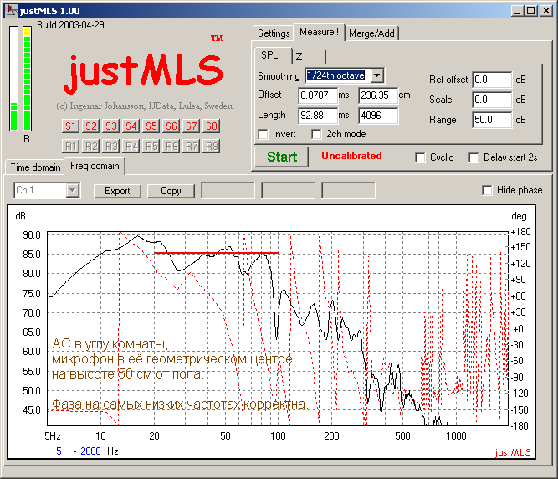Click the justMLS title bar icon
Viewport: 558px width, 479px height.
click(10, 12)
